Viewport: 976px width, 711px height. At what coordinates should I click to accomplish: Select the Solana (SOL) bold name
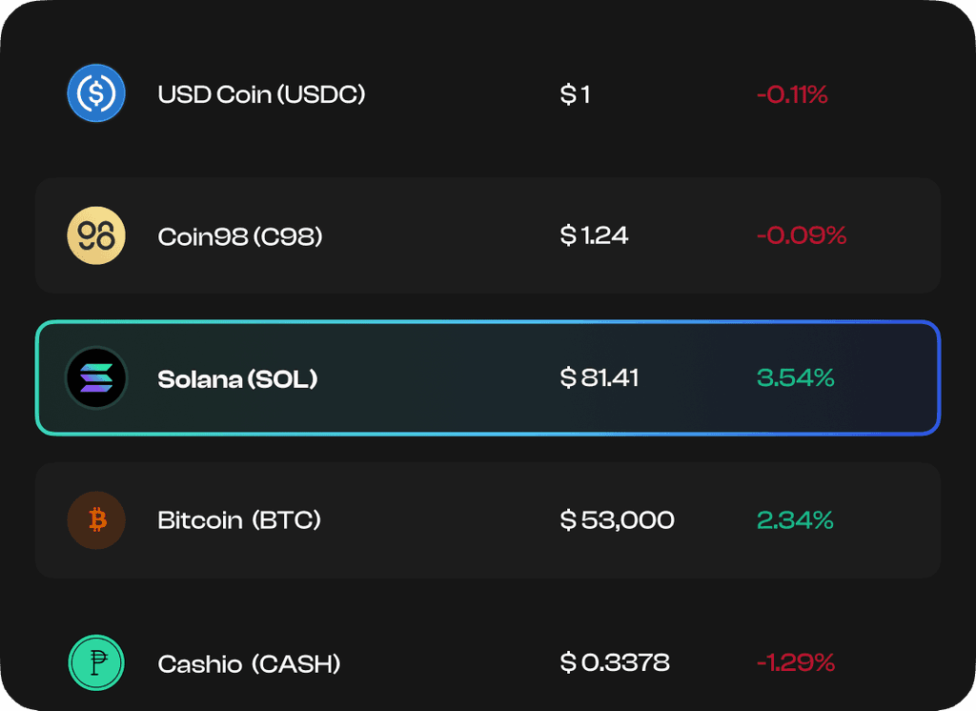tap(237, 379)
